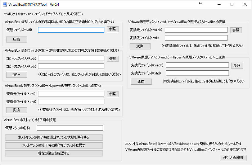Click ホストマシンの終了時の動作をデフォルトに戻す
252x165 pixels.
click(54, 146)
